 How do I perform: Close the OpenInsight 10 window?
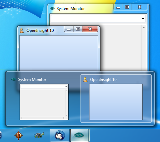point(90,29)
